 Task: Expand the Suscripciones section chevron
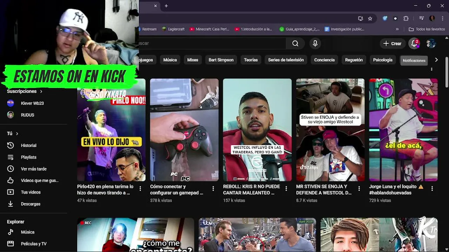[x=41, y=91]
